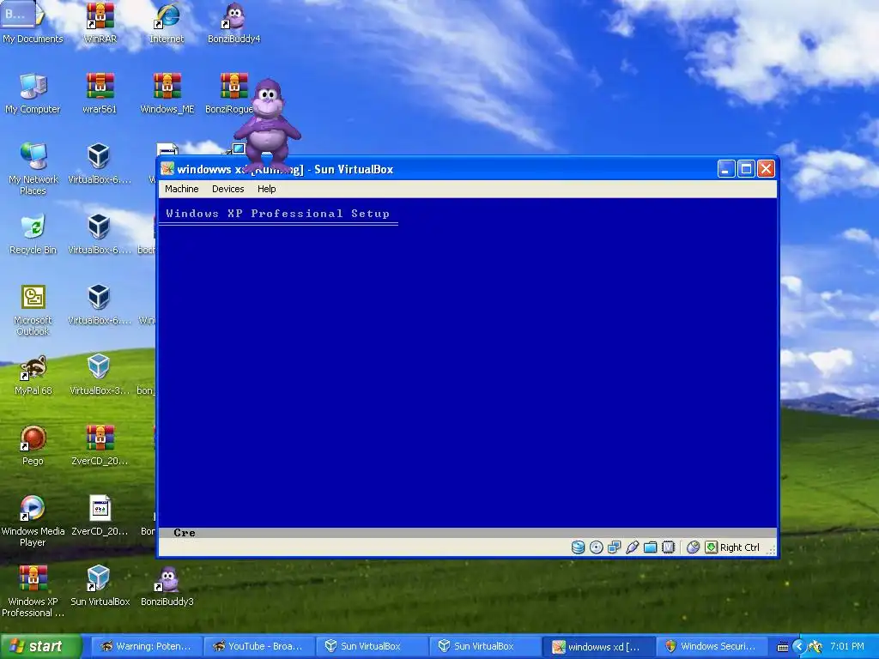Expand hidden system tray icons arrow
Image resolution: width=879 pixels, height=659 pixels.
pyautogui.click(x=799, y=647)
